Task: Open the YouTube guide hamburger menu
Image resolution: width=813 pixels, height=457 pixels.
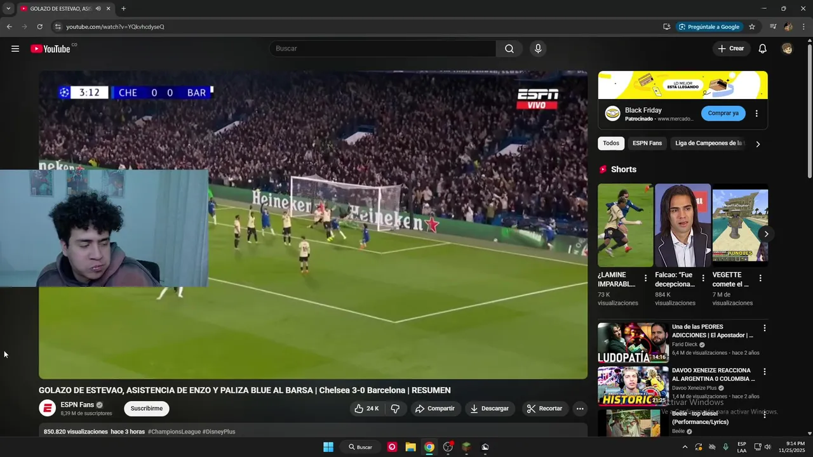Action: coord(15,49)
